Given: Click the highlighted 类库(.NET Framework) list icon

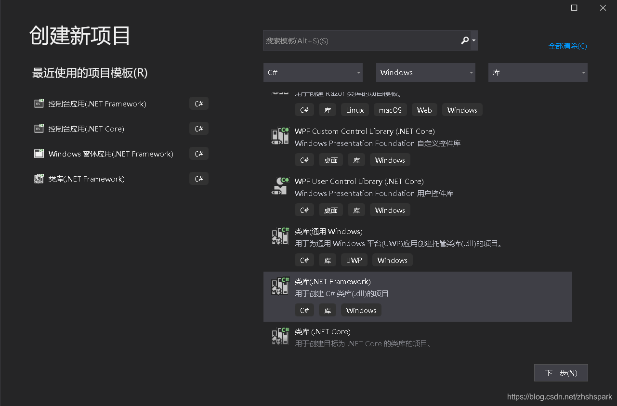Looking at the screenshot, I should (x=280, y=287).
